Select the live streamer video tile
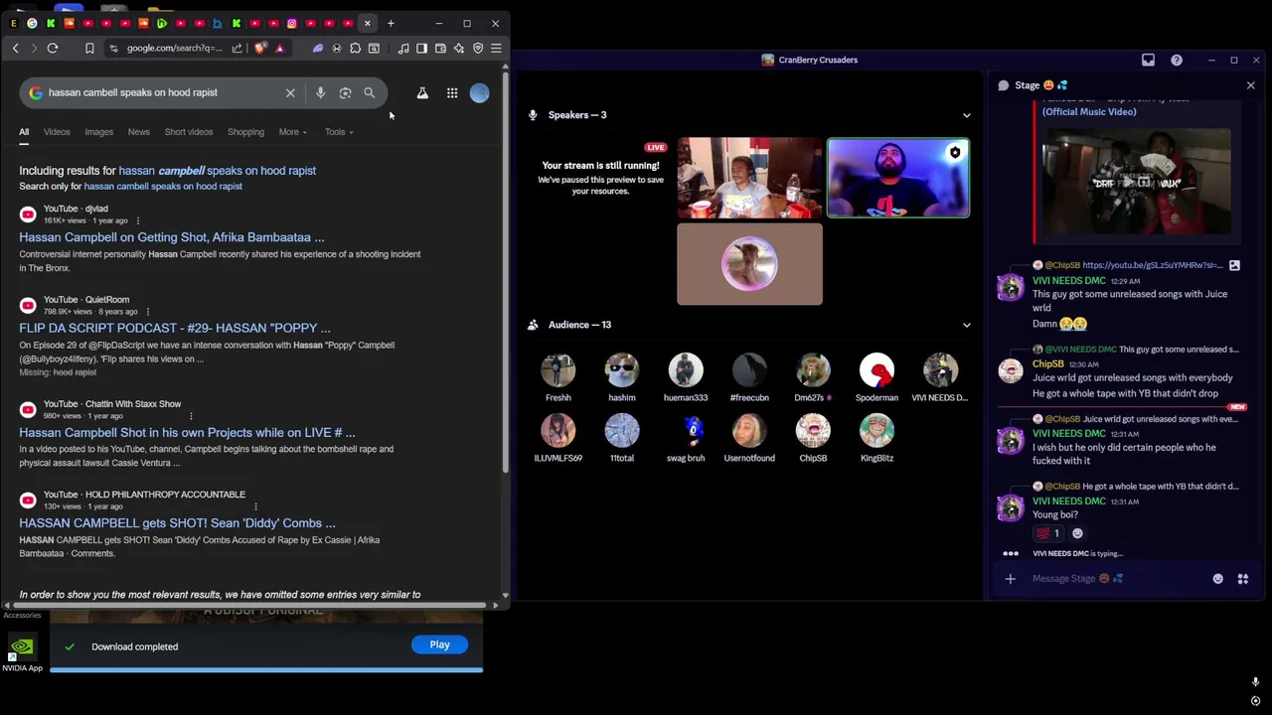 pyautogui.click(x=749, y=179)
